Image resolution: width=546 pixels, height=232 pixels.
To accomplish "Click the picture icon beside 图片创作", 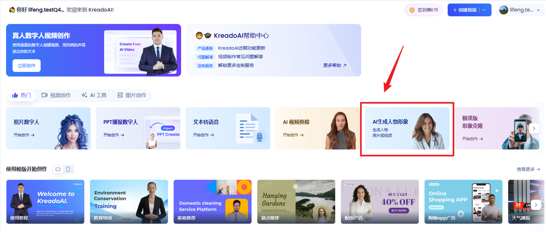I will 120,96.
